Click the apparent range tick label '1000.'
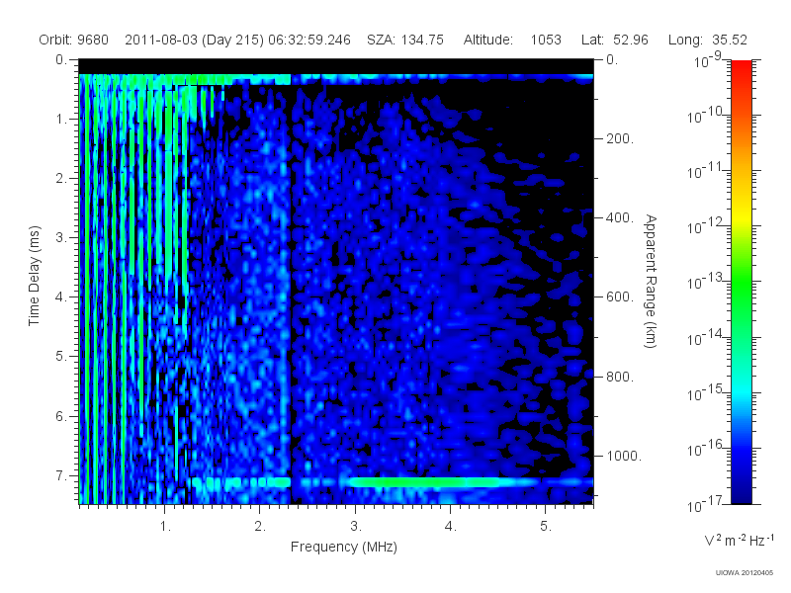The height and width of the screenshot is (593, 791). pos(624,456)
